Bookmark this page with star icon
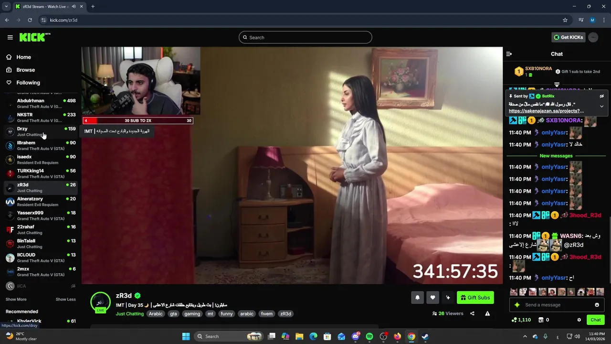This screenshot has width=611, height=344. click(x=565, y=20)
